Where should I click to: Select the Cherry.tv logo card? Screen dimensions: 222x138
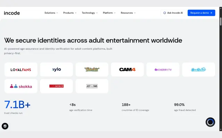[x=163, y=70]
